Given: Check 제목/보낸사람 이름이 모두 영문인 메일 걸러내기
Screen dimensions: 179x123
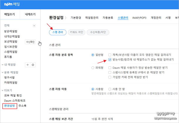Looking at the screenshot, I should click(109, 55).
